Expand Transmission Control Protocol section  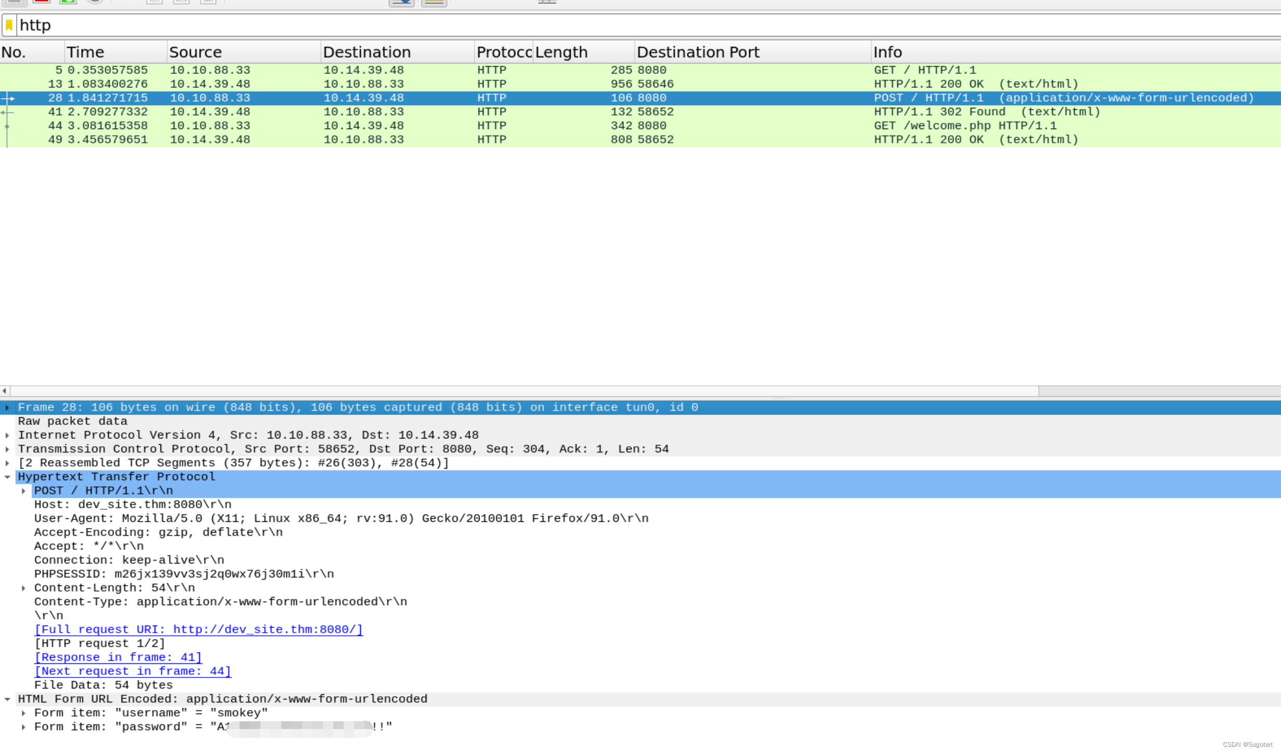click(7, 449)
